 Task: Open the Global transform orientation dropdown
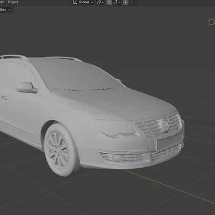click(x=83, y=2)
